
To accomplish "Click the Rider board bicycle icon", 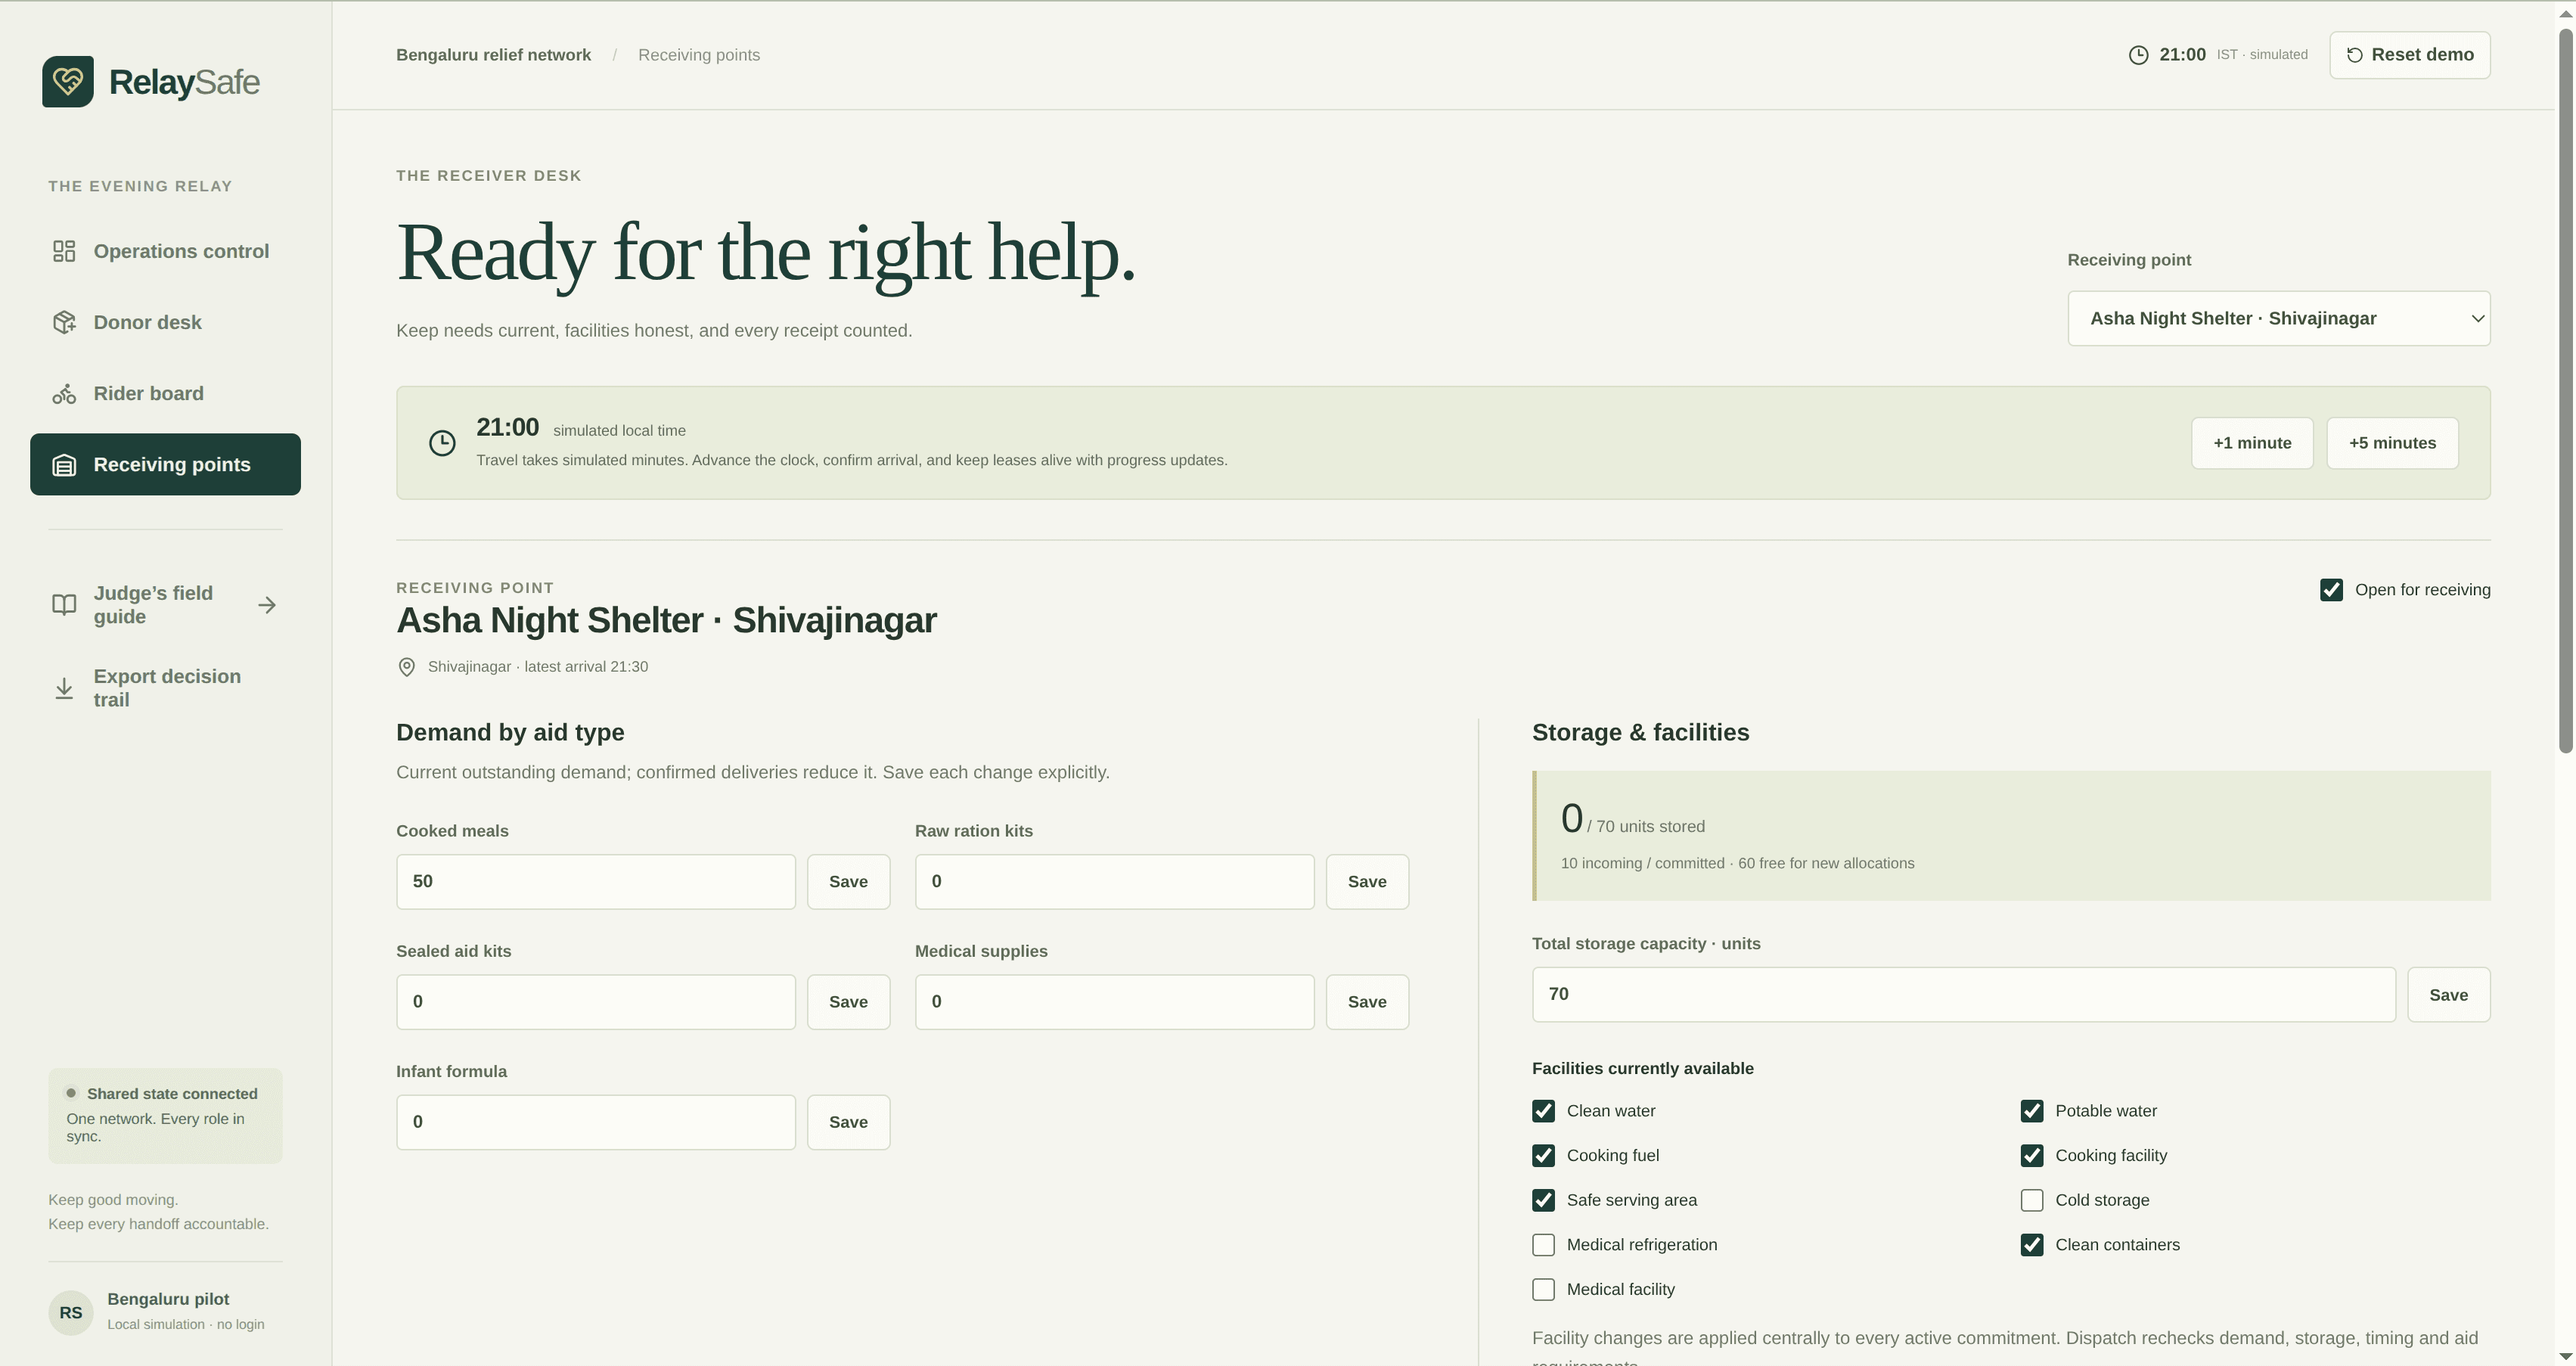I will (x=64, y=394).
